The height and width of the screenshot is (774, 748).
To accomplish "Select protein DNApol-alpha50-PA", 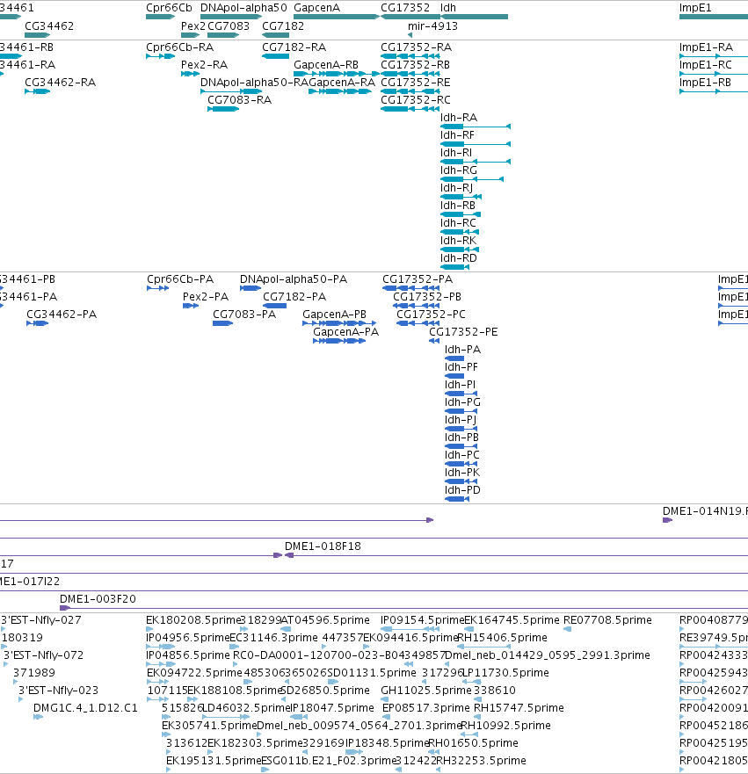I will (x=294, y=279).
